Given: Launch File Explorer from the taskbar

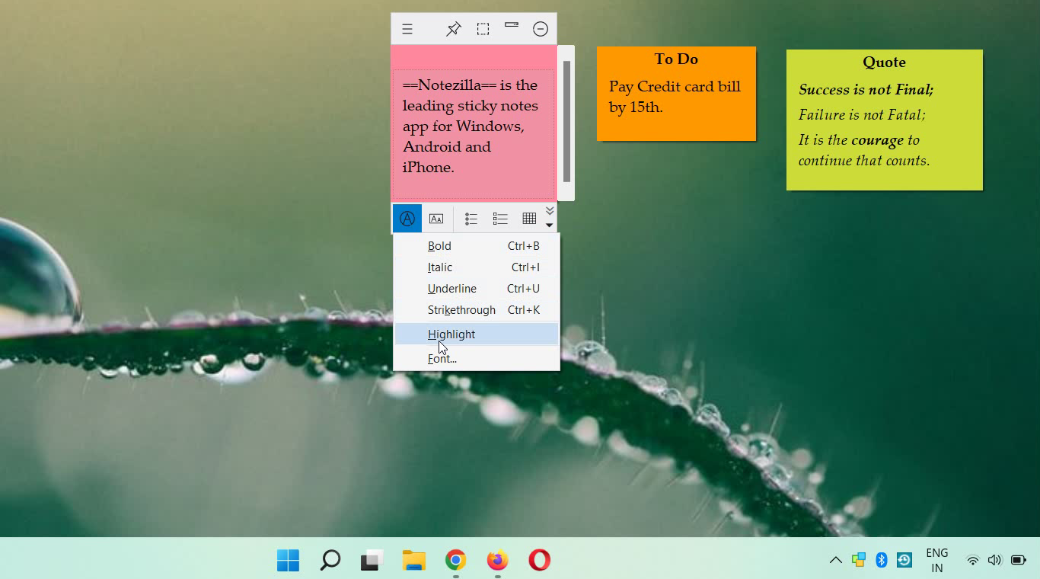Looking at the screenshot, I should click(413, 561).
